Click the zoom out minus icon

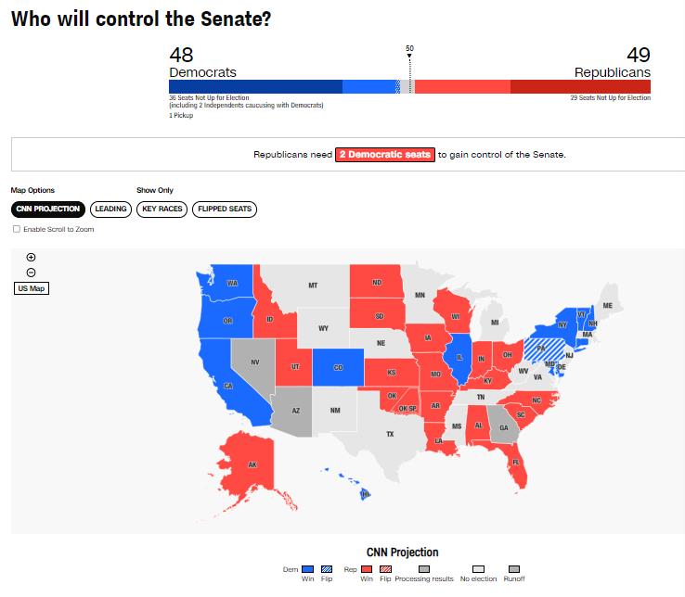point(31,273)
